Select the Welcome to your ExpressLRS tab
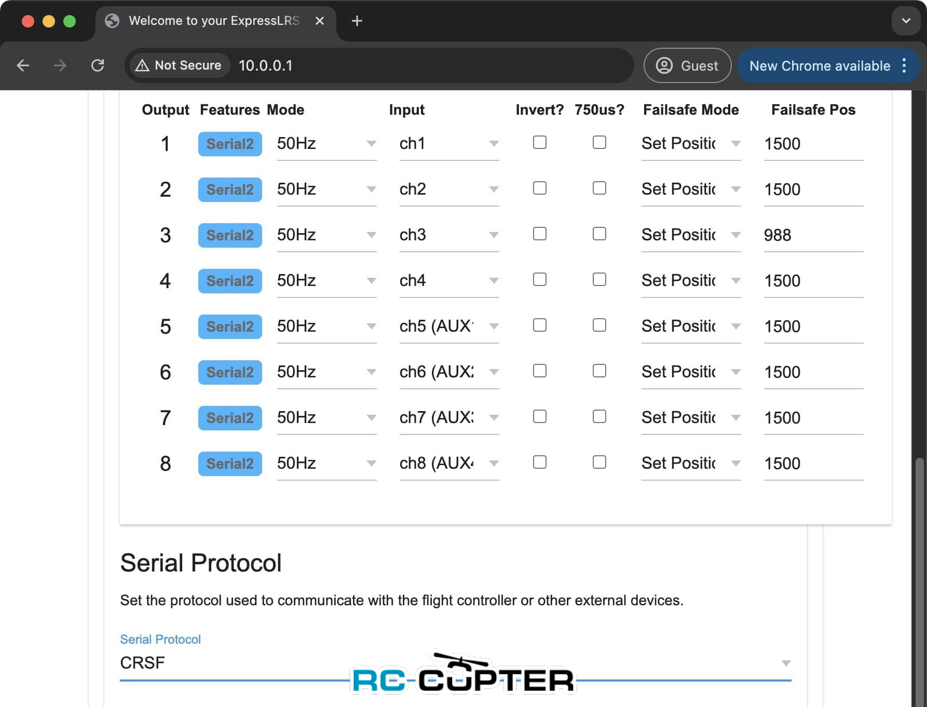Image resolution: width=927 pixels, height=707 pixels. [x=213, y=21]
